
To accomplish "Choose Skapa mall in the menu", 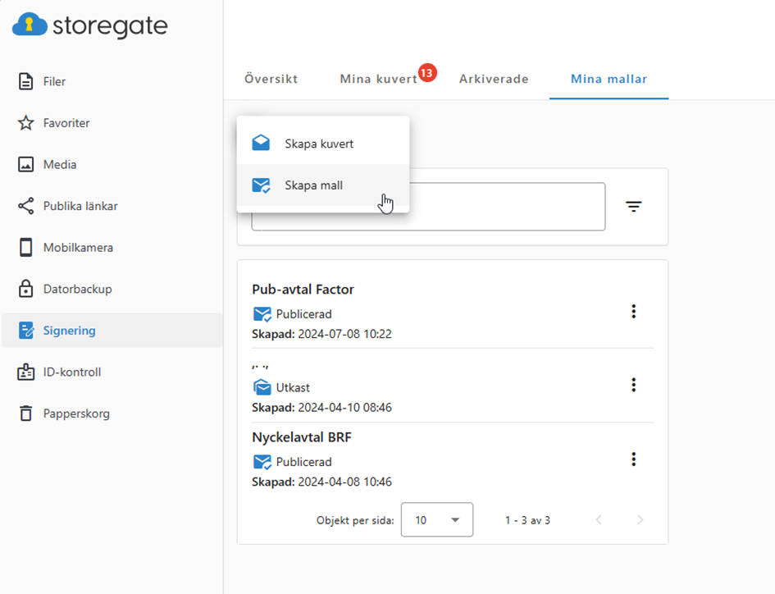I will [313, 185].
